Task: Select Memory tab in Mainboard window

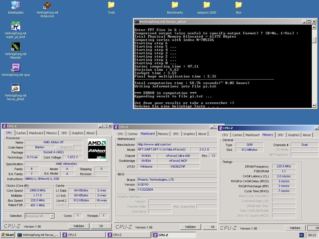Action: click(163, 134)
